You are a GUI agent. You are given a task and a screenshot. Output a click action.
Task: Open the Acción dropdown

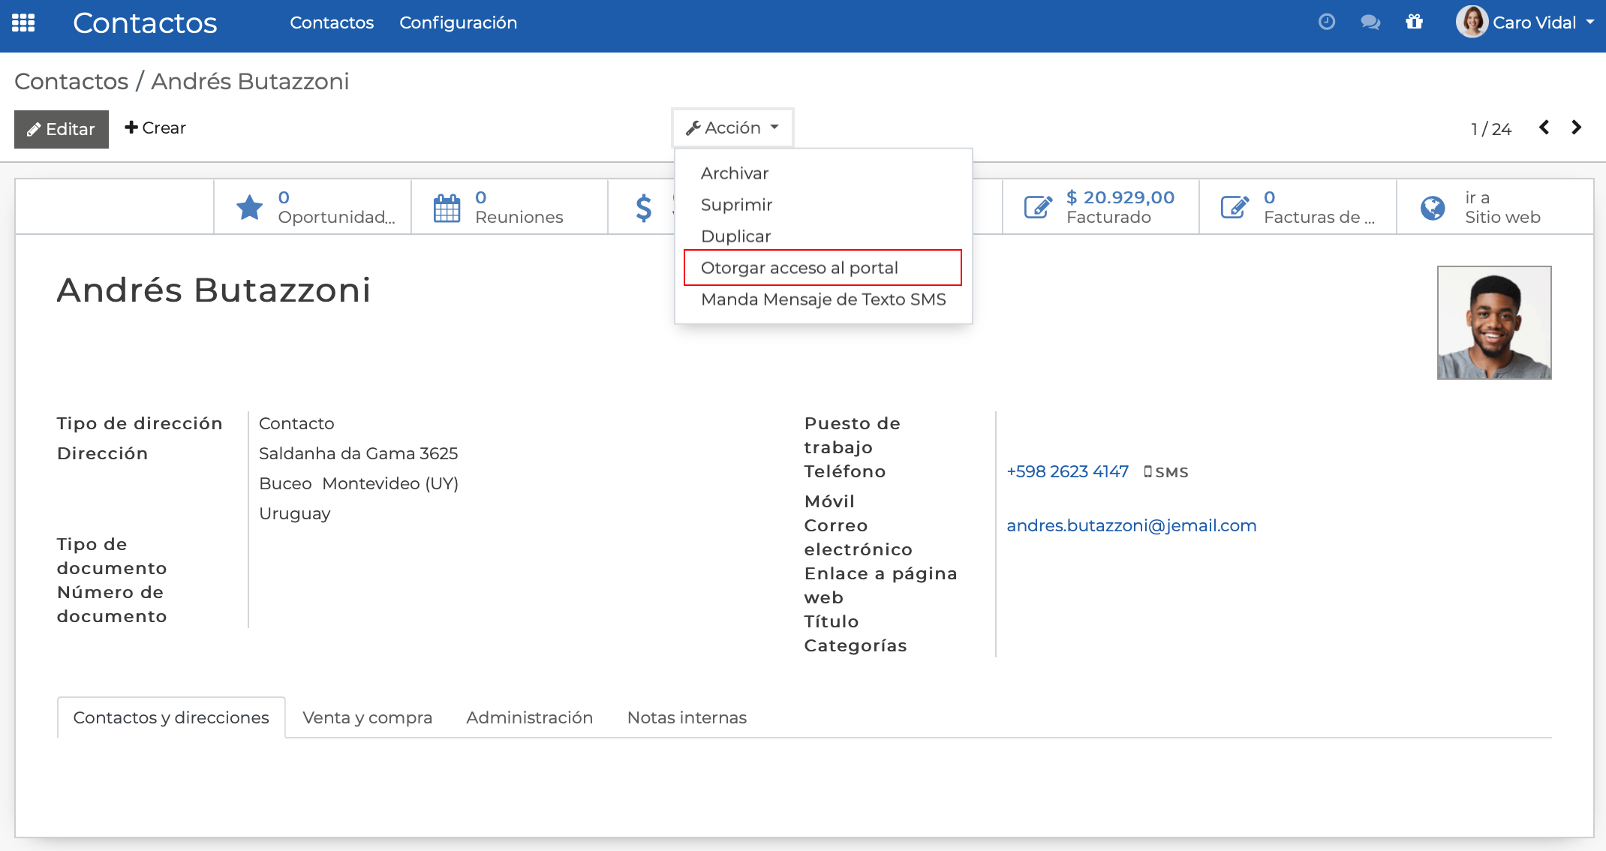[732, 127]
